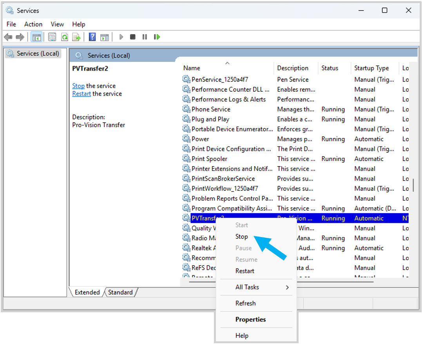Open the Action menu
This screenshot has width=422, height=344.
[33, 24]
